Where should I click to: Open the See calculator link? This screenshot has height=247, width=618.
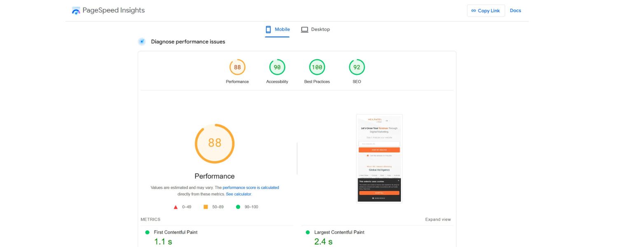(239, 194)
